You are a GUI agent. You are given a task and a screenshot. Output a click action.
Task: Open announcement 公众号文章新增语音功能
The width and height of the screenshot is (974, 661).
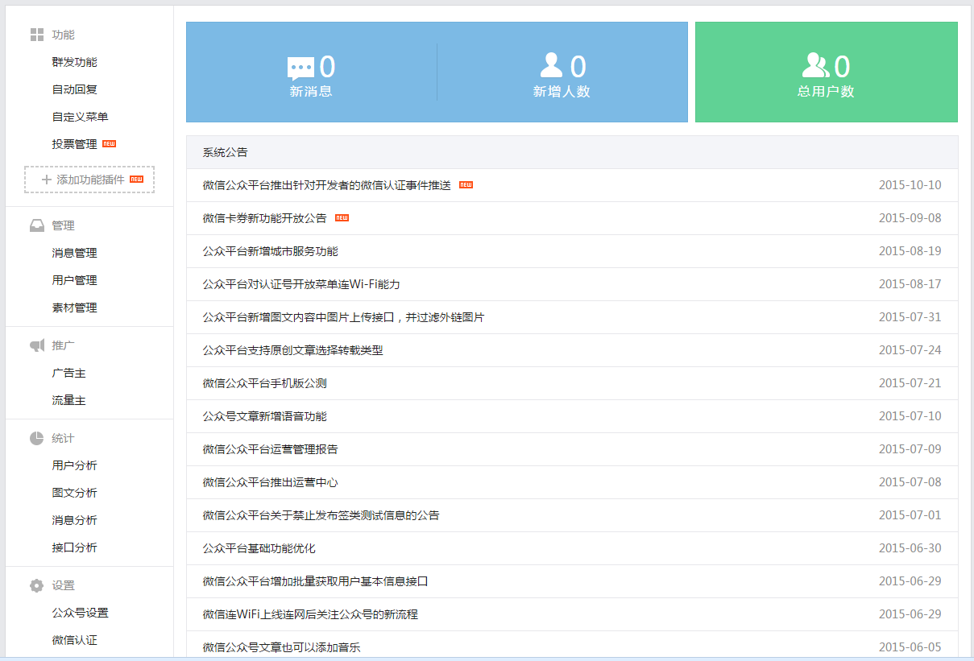(x=264, y=416)
